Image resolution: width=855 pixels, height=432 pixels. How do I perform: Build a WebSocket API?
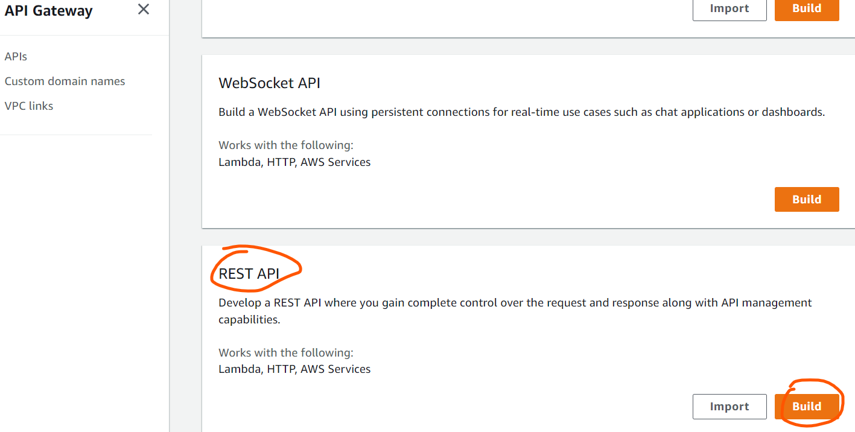point(807,199)
